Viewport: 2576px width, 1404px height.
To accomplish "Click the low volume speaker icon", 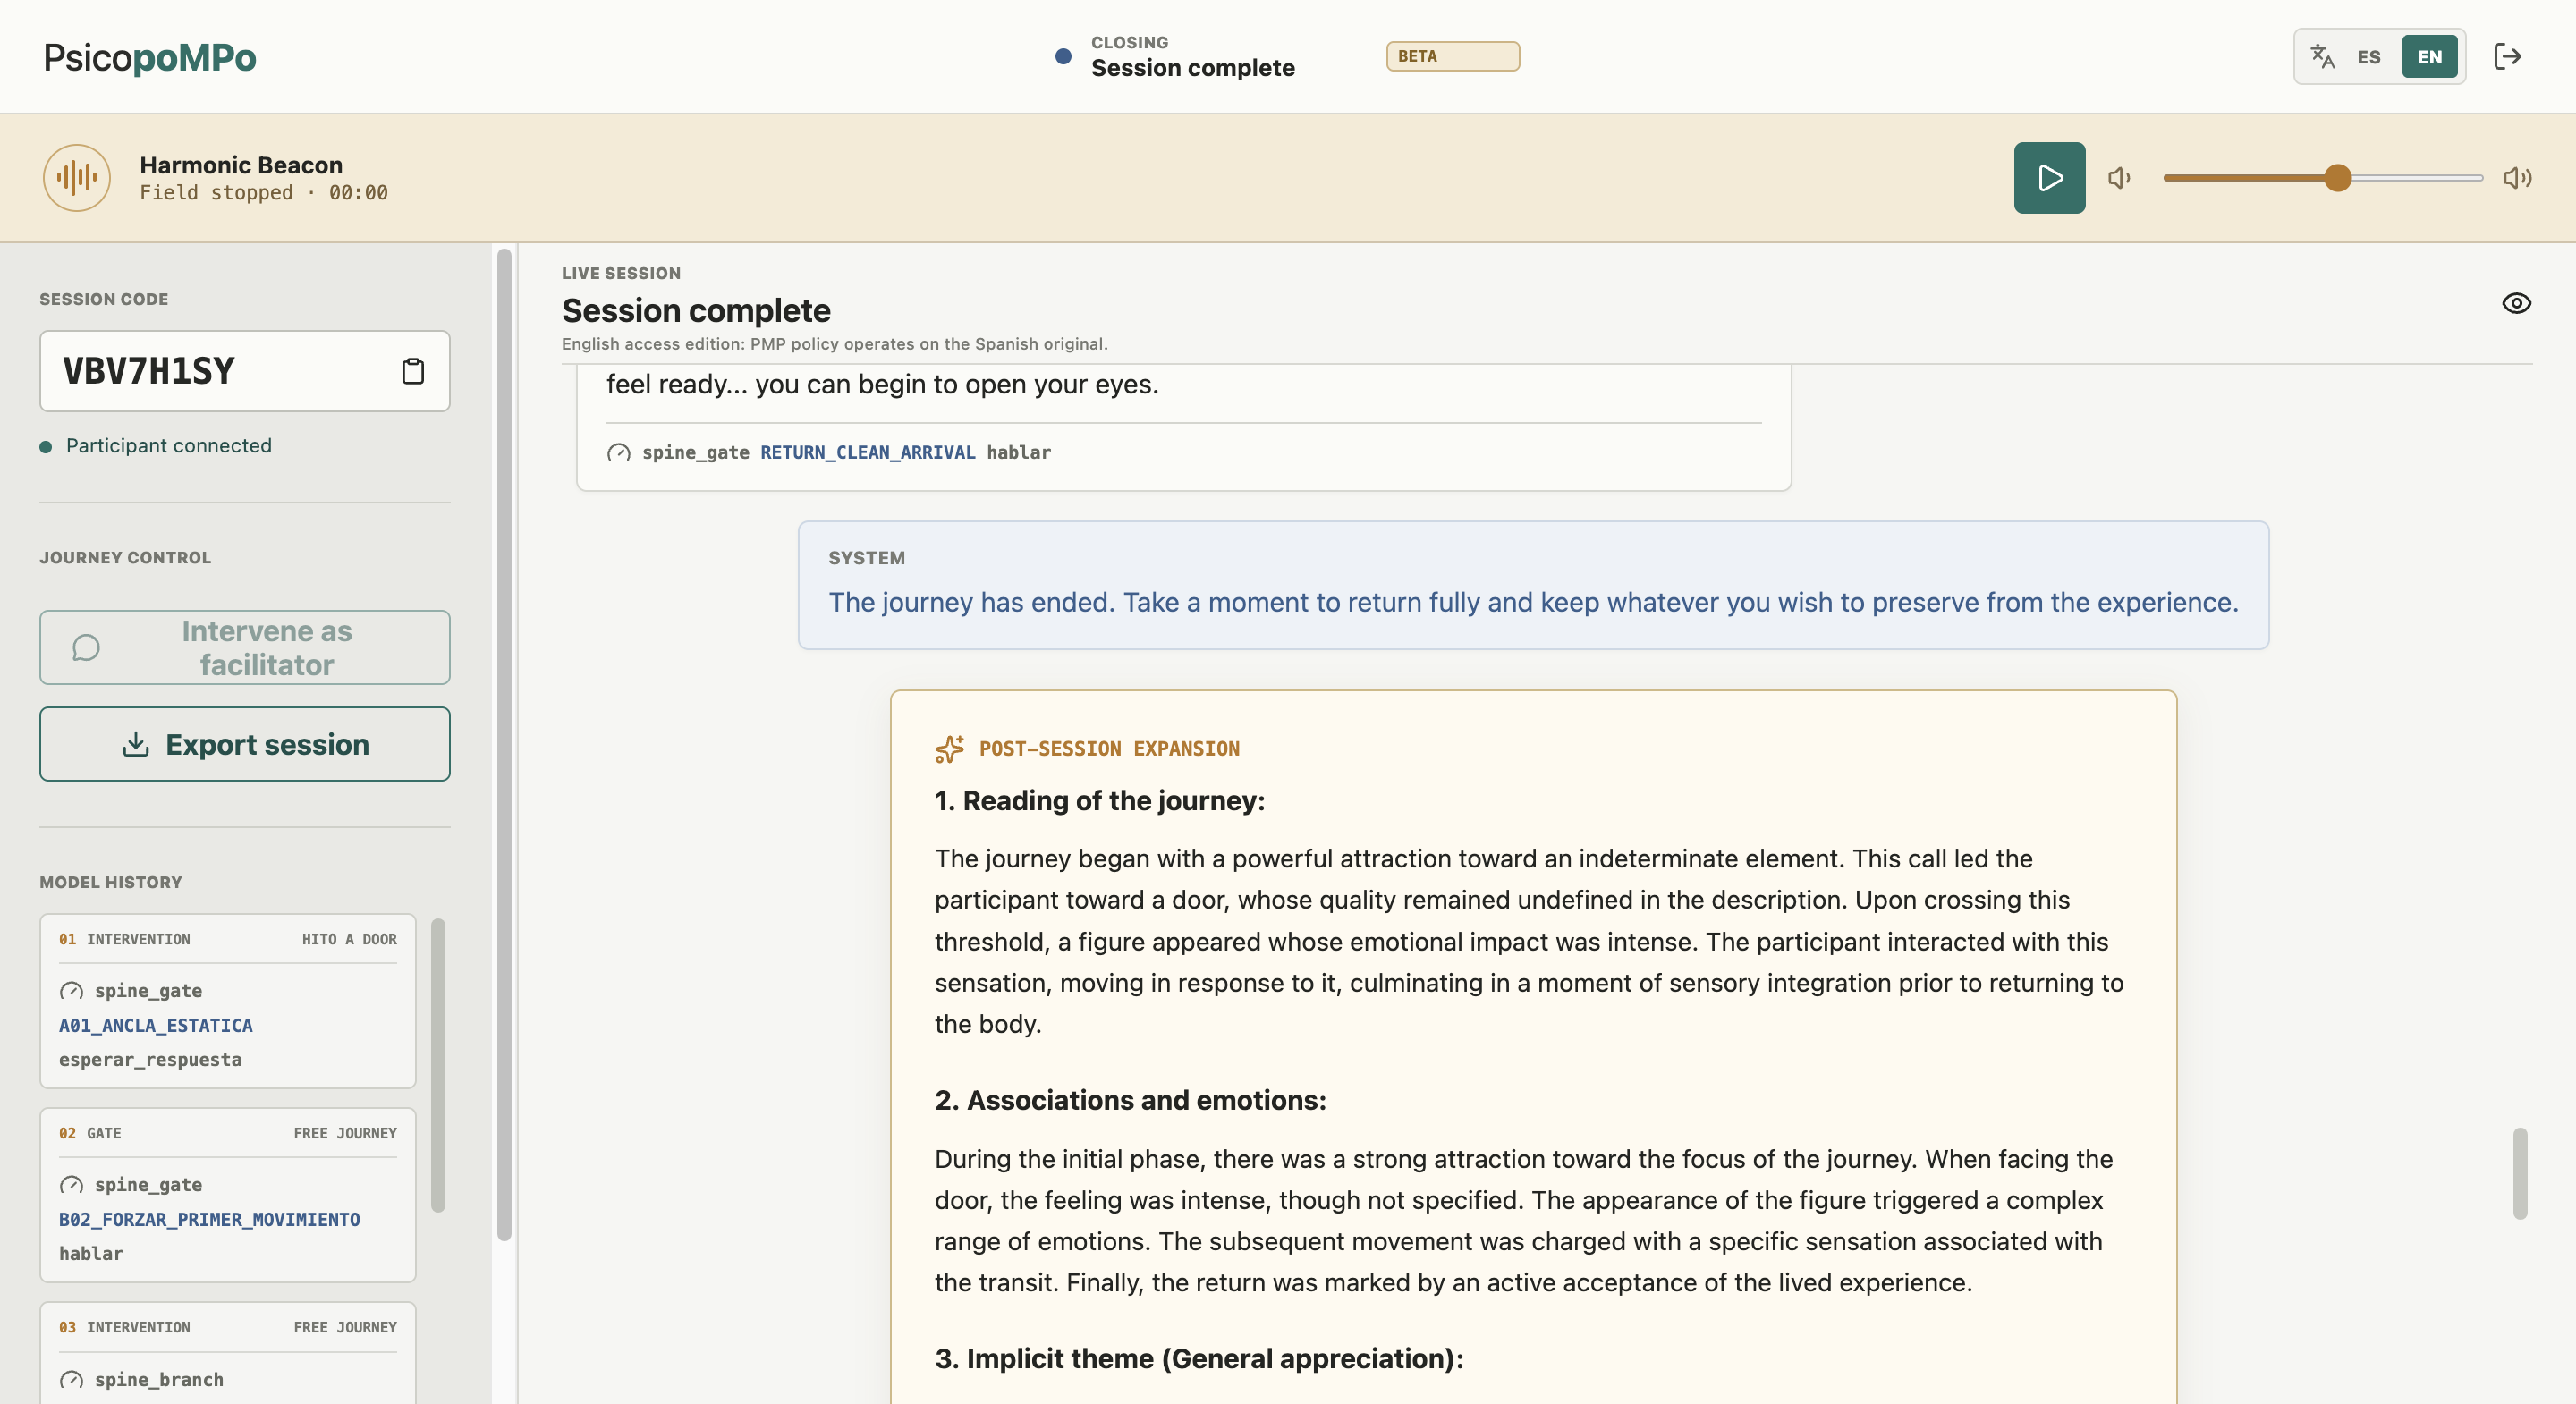I will coord(2119,177).
